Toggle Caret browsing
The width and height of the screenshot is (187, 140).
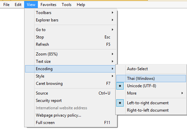[x=70, y=84]
